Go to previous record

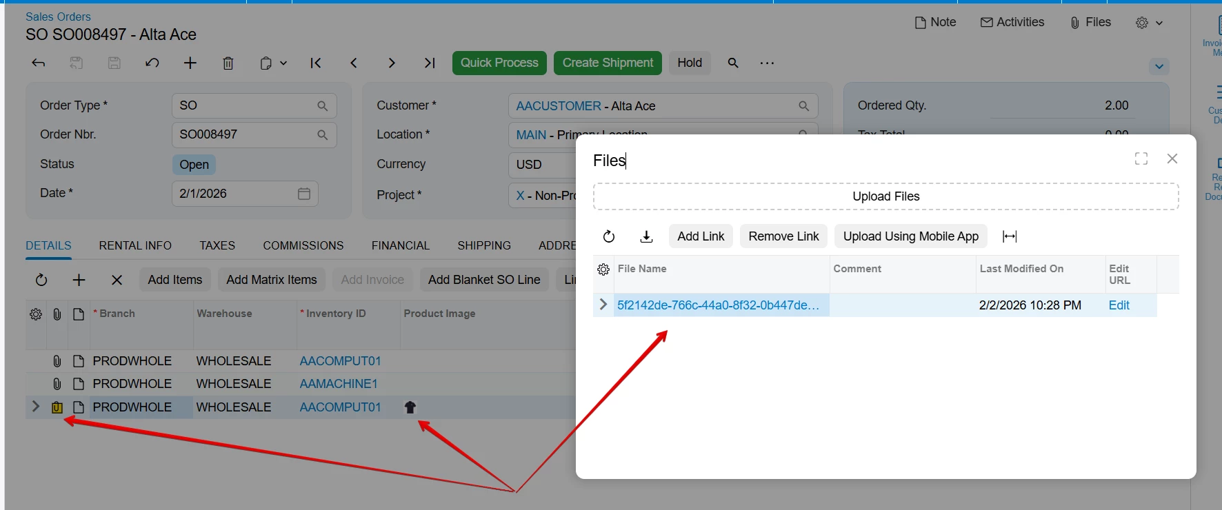click(x=354, y=63)
